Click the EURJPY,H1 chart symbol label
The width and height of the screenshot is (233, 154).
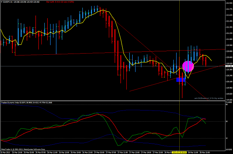pyautogui.click(x=7, y=2)
